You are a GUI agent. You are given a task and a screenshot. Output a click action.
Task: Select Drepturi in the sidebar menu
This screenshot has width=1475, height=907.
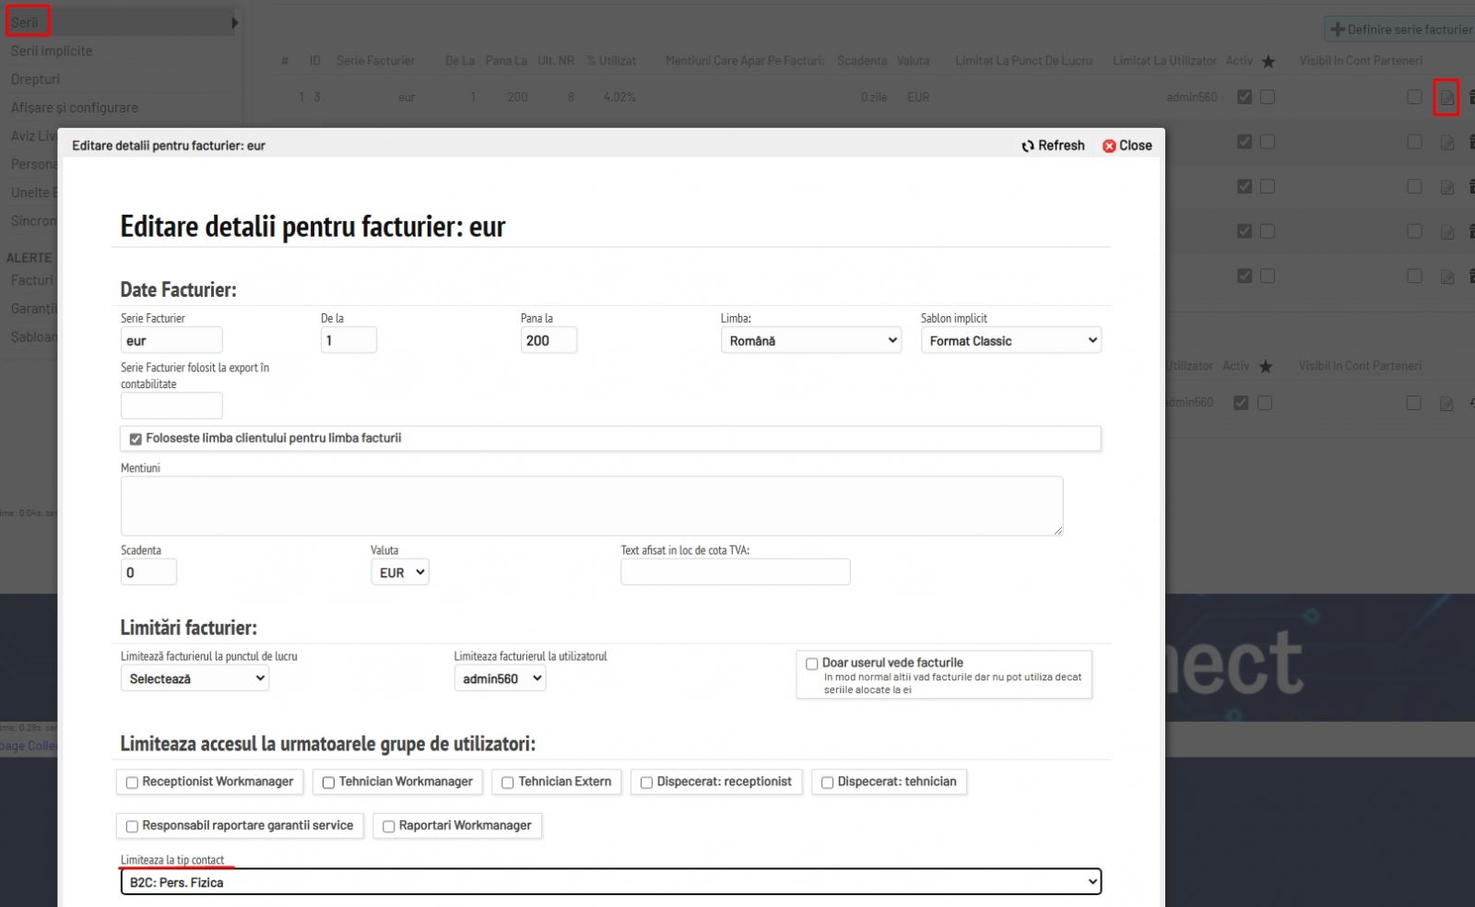pyautogui.click(x=35, y=79)
